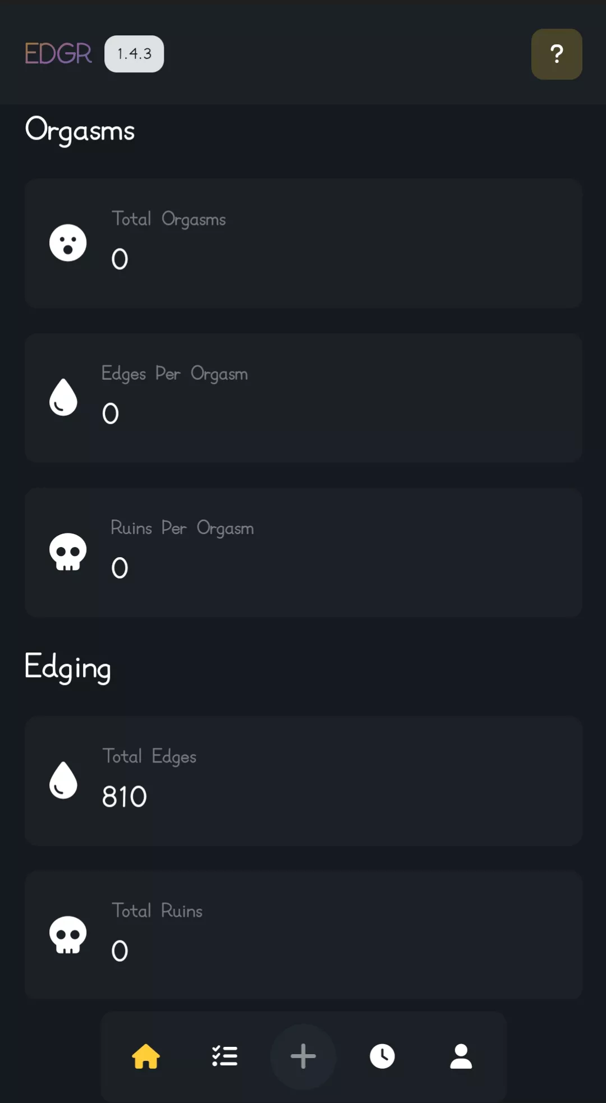This screenshot has height=1103, width=606.
Task: Click the skull icon beside Ruins Per Orgasm
Action: 68,552
